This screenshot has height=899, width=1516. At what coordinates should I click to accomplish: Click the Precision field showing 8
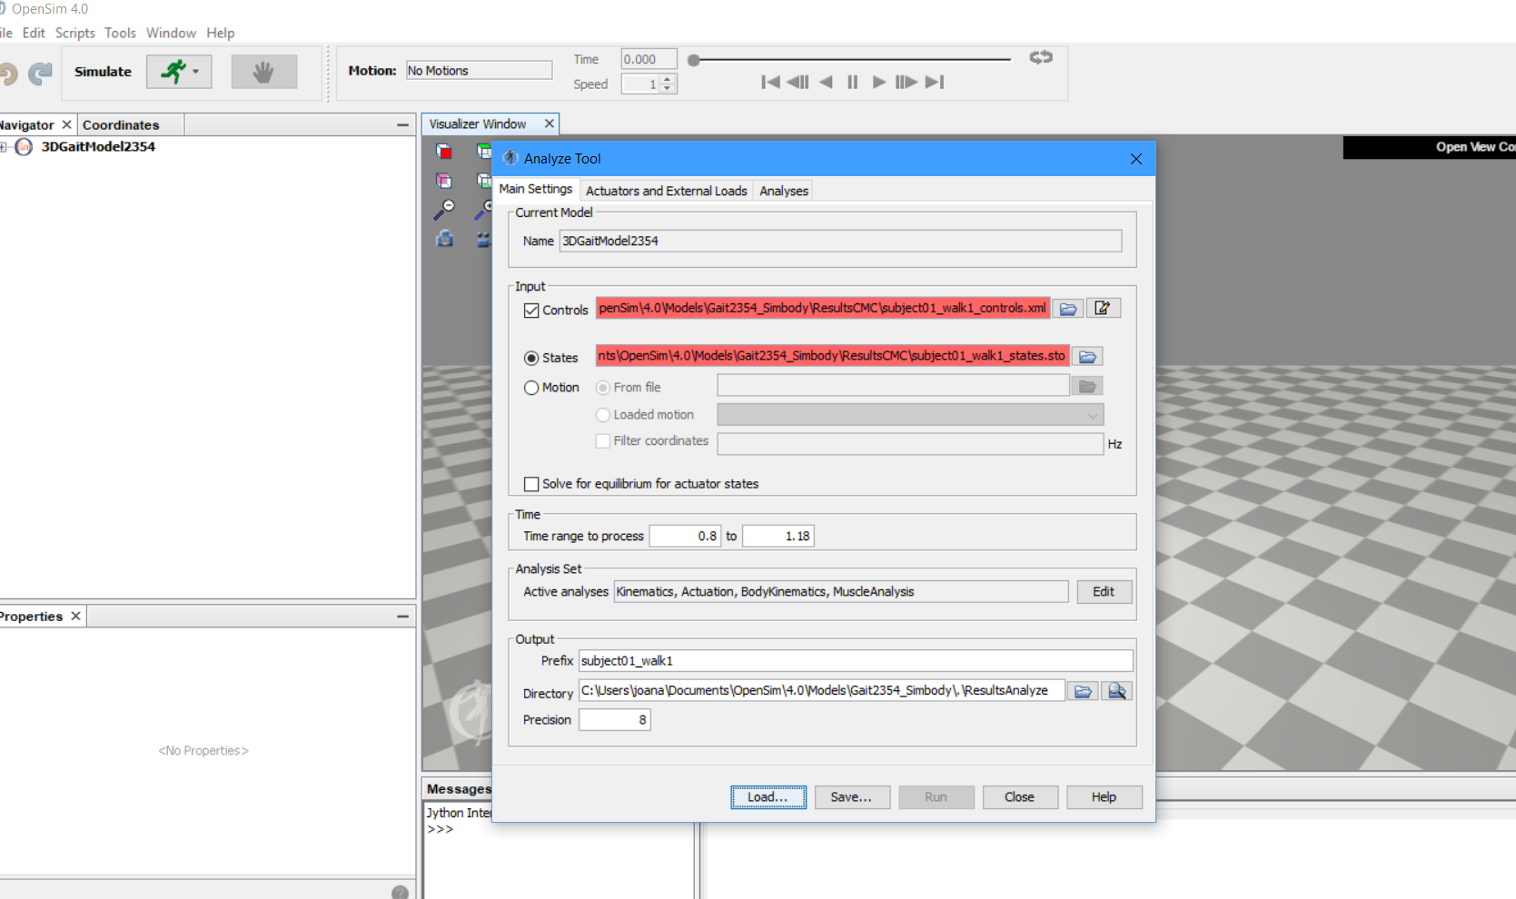tap(615, 720)
